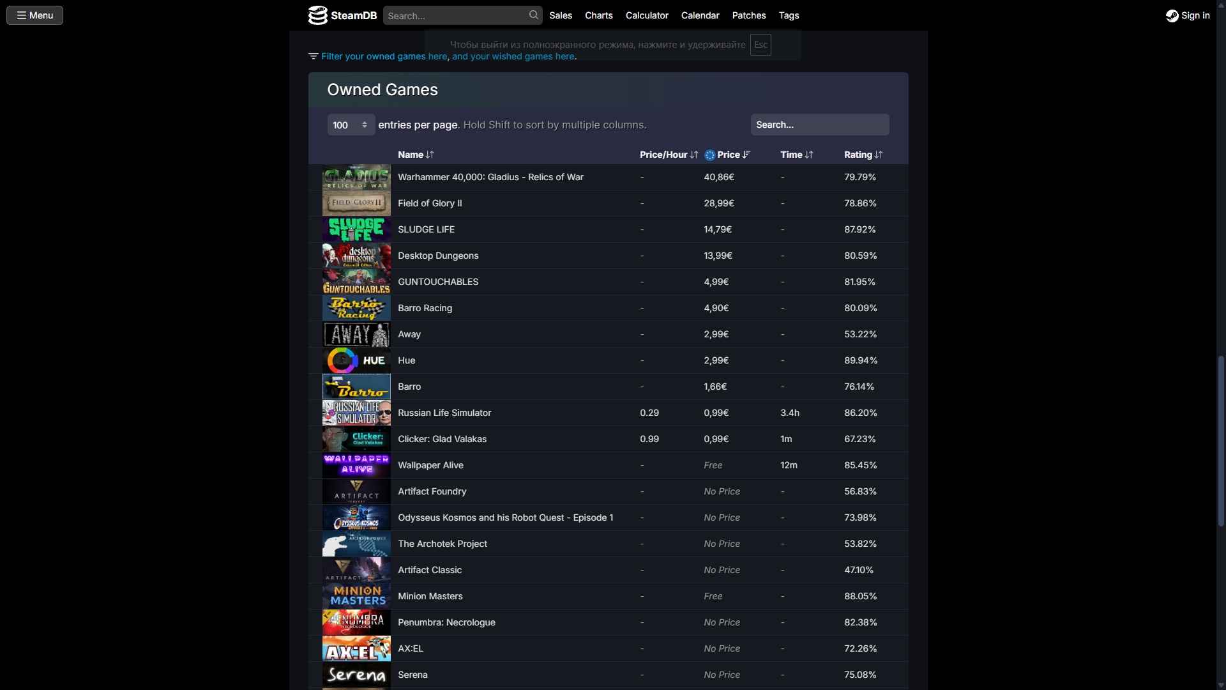Click the 89.94% rating for Hue
Image resolution: width=1226 pixels, height=690 pixels.
tap(861, 360)
